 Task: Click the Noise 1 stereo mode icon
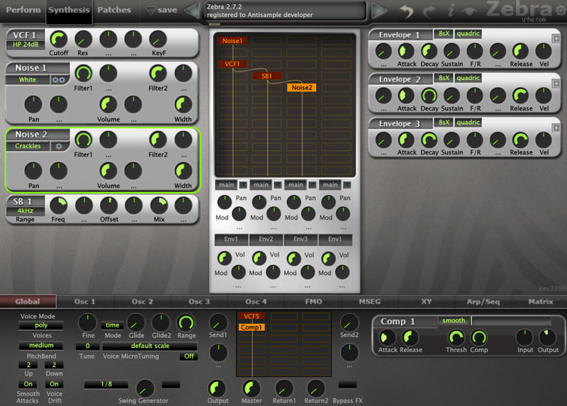59,79
